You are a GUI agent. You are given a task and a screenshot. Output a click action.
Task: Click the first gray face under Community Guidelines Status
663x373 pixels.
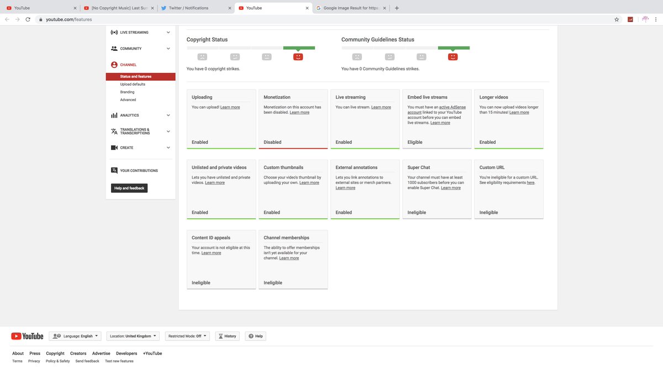tap(357, 57)
